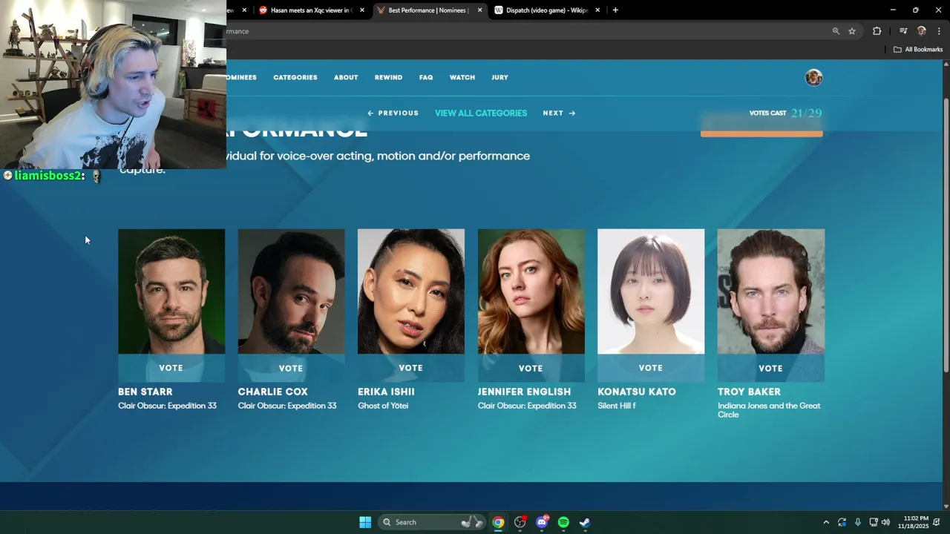Vote for Troy Baker

pyautogui.click(x=770, y=368)
